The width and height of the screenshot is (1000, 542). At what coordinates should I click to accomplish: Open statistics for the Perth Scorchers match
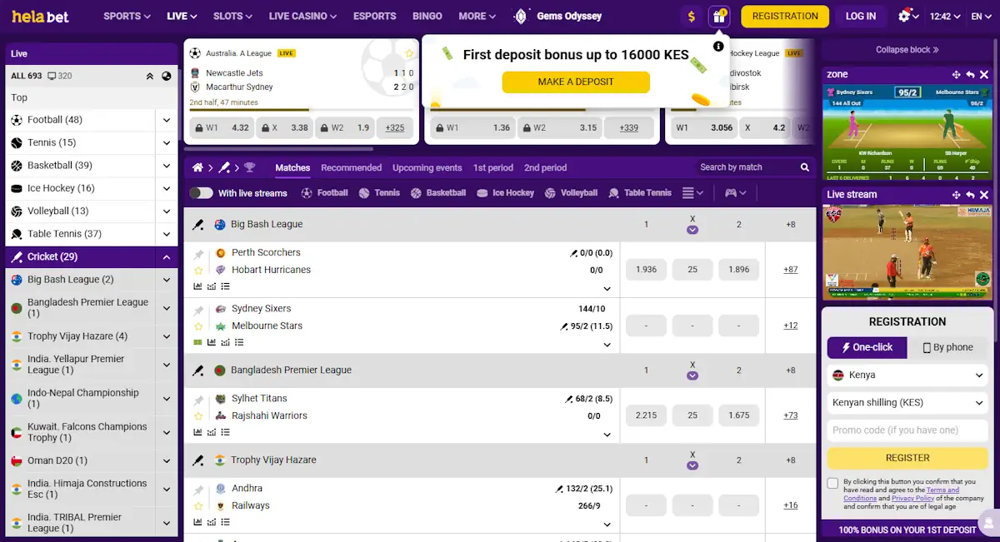197,286
